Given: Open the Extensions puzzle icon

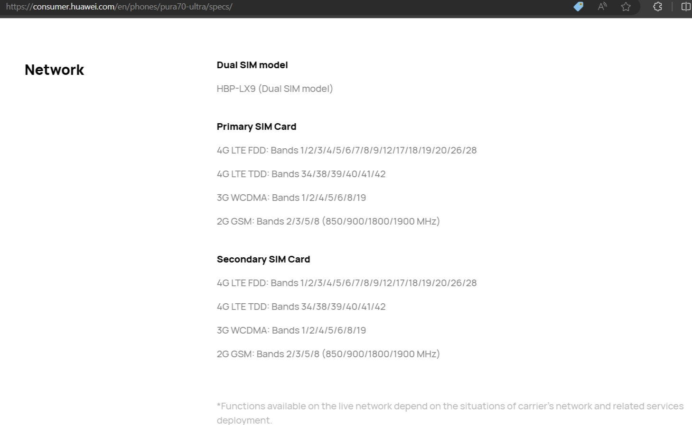Looking at the screenshot, I should point(657,7).
